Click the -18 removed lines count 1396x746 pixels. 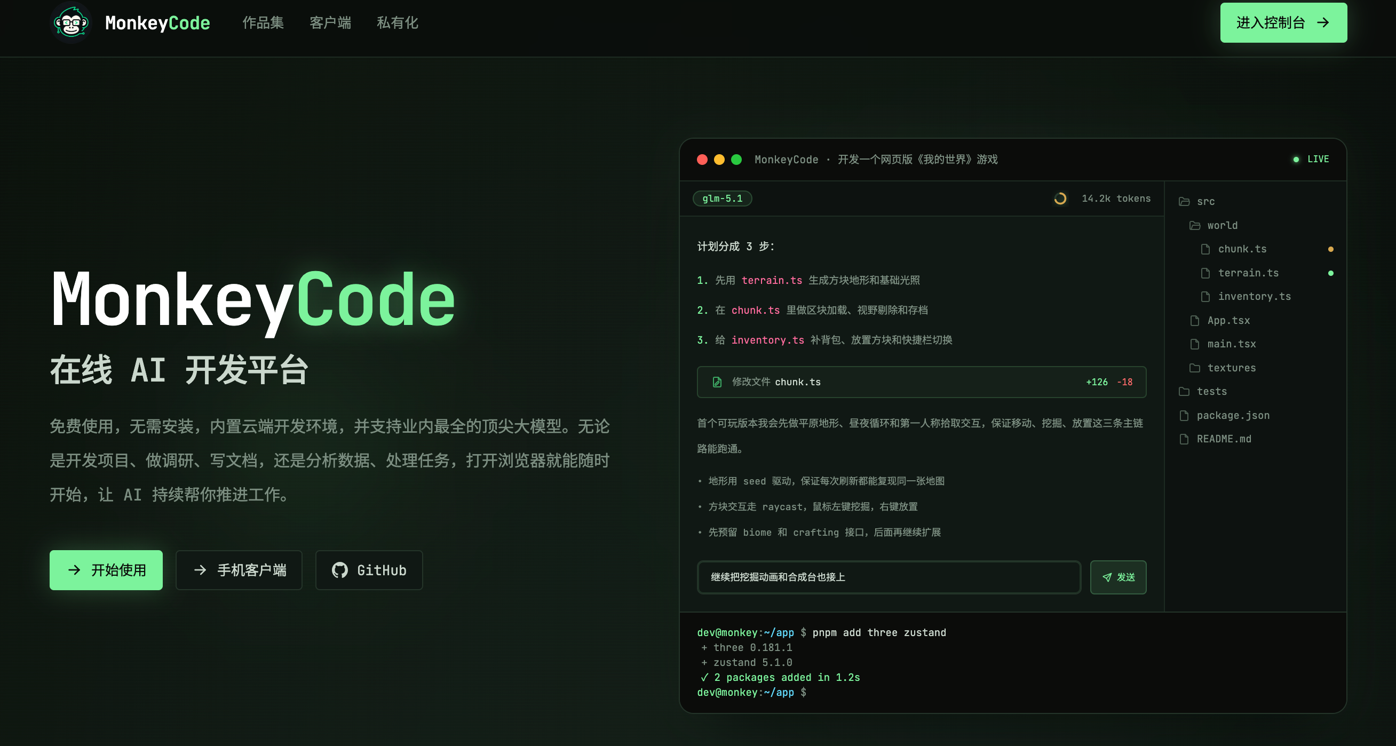coord(1124,382)
